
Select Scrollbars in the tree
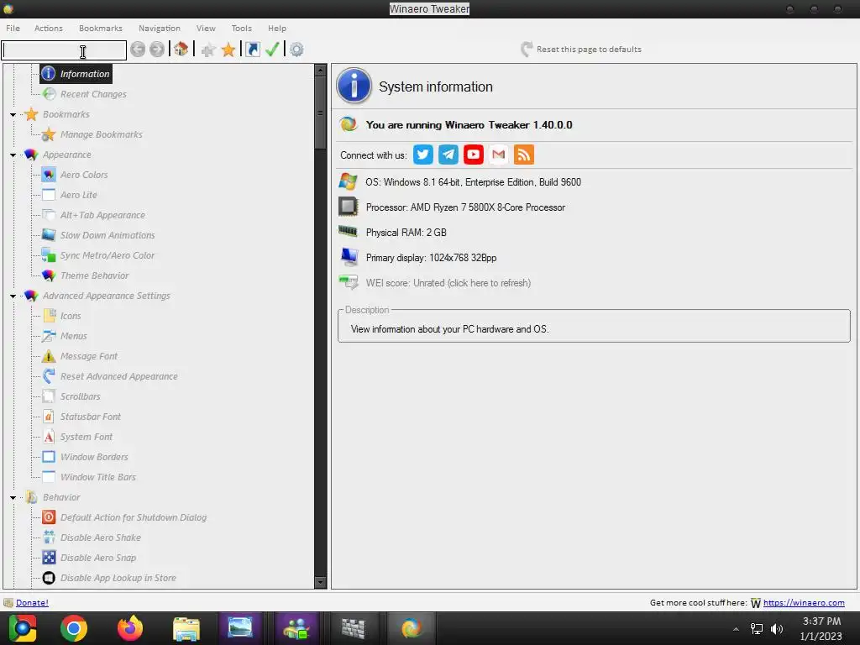click(x=80, y=396)
